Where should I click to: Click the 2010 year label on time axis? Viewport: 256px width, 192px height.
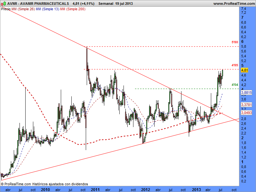pos(45,189)
